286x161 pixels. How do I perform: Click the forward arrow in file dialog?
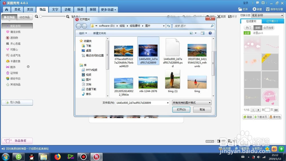point(84,26)
